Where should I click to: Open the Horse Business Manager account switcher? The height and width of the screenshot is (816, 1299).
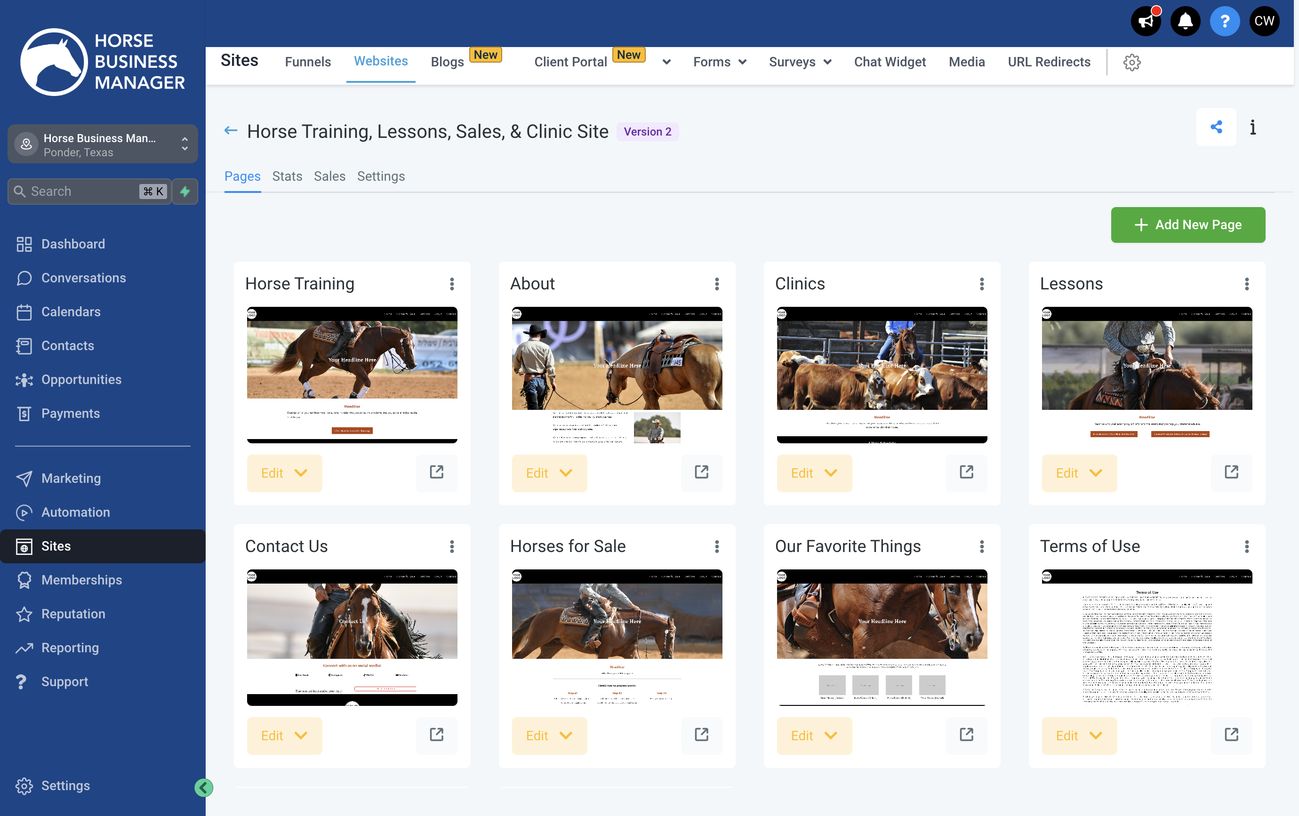103,144
